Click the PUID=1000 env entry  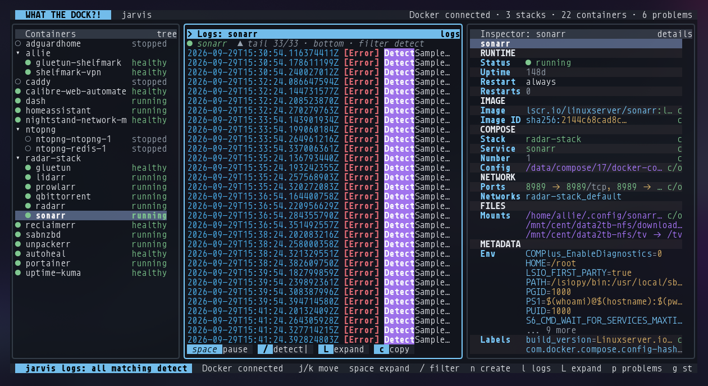pyautogui.click(x=548, y=311)
